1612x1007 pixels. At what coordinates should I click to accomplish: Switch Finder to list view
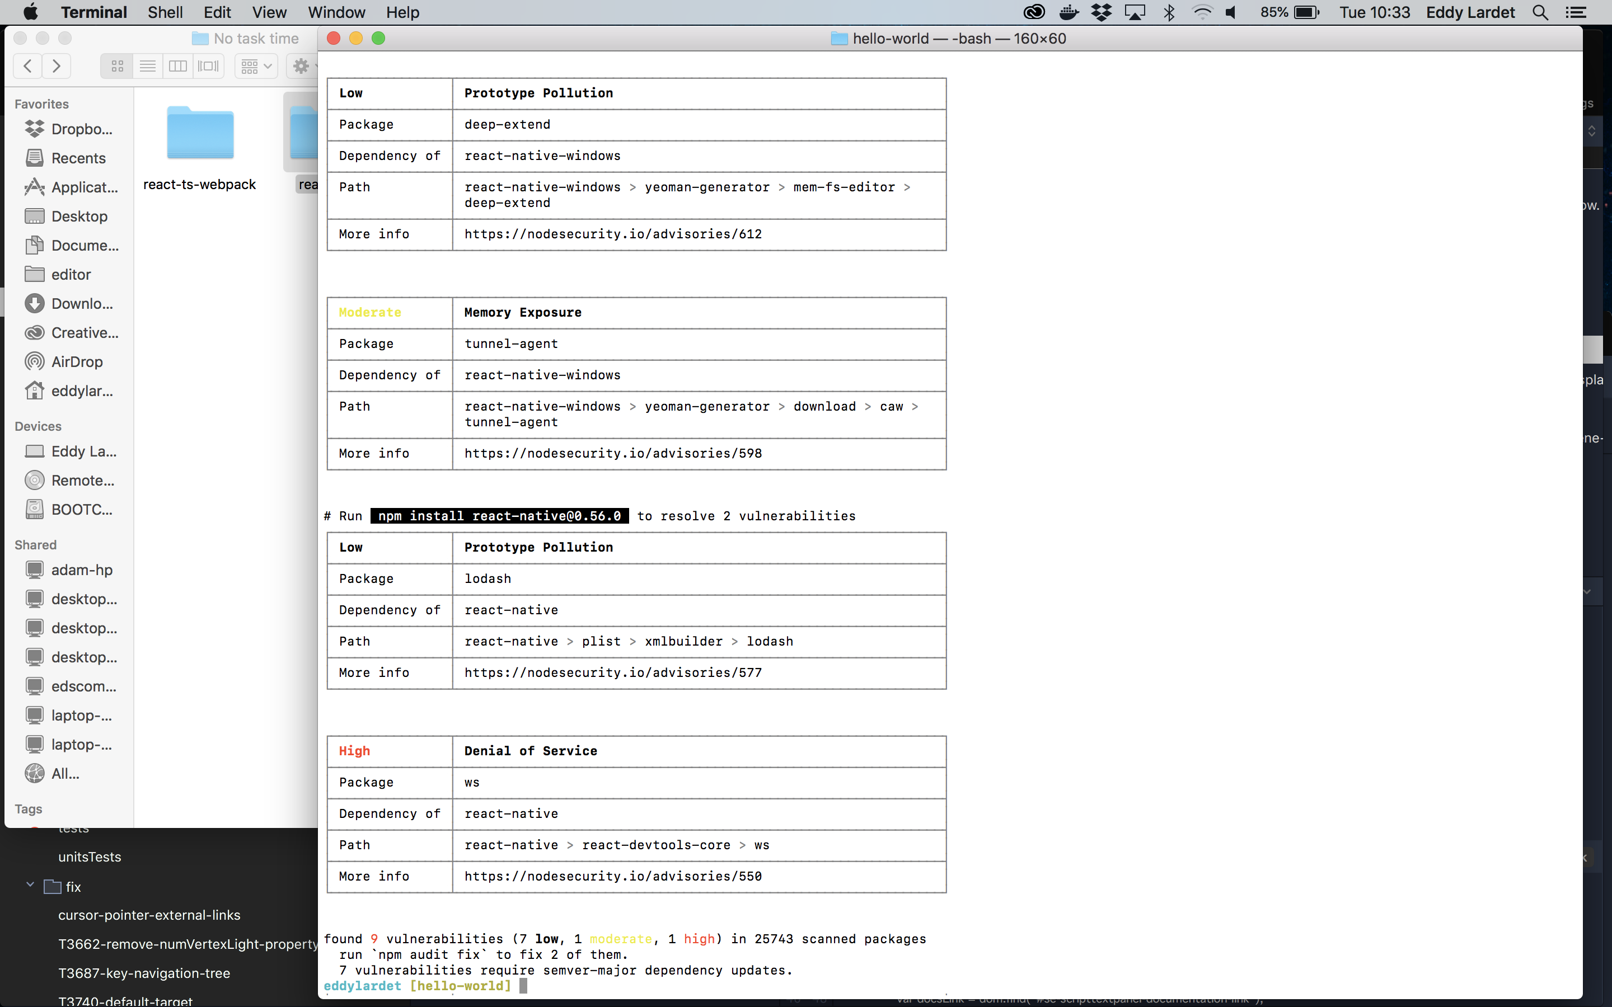point(147,65)
